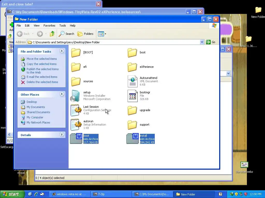Open the View menu

click(x=36, y=26)
